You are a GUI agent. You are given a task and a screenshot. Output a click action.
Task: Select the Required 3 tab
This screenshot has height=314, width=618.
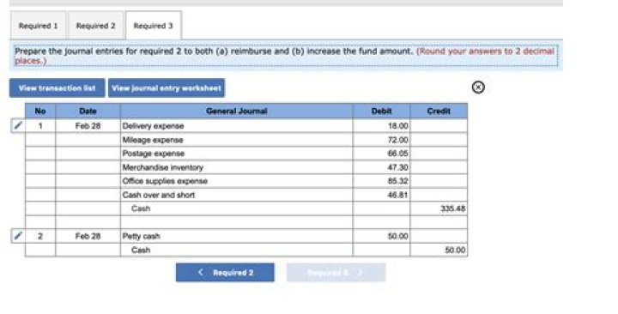pyautogui.click(x=154, y=26)
